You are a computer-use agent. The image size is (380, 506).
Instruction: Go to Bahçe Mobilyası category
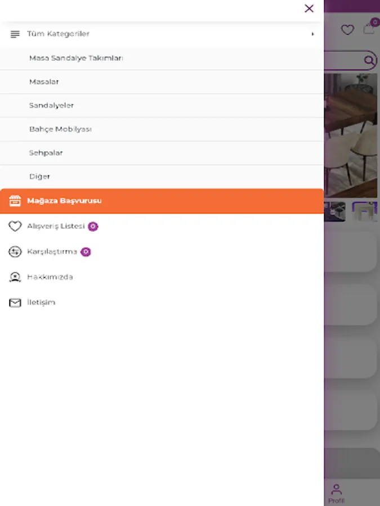click(162, 129)
